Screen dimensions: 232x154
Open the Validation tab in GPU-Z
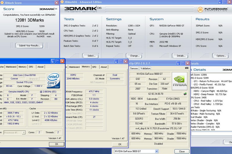click(x=145, y=68)
